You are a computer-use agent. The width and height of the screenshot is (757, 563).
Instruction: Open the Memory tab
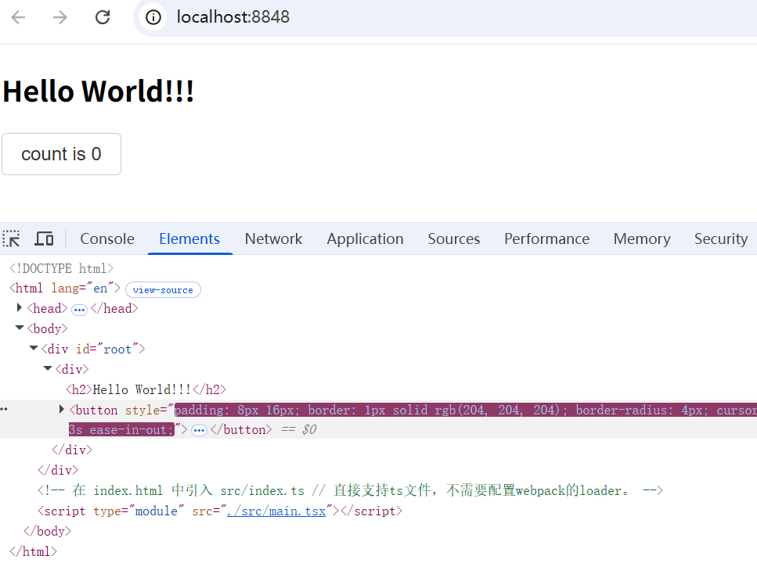(642, 238)
